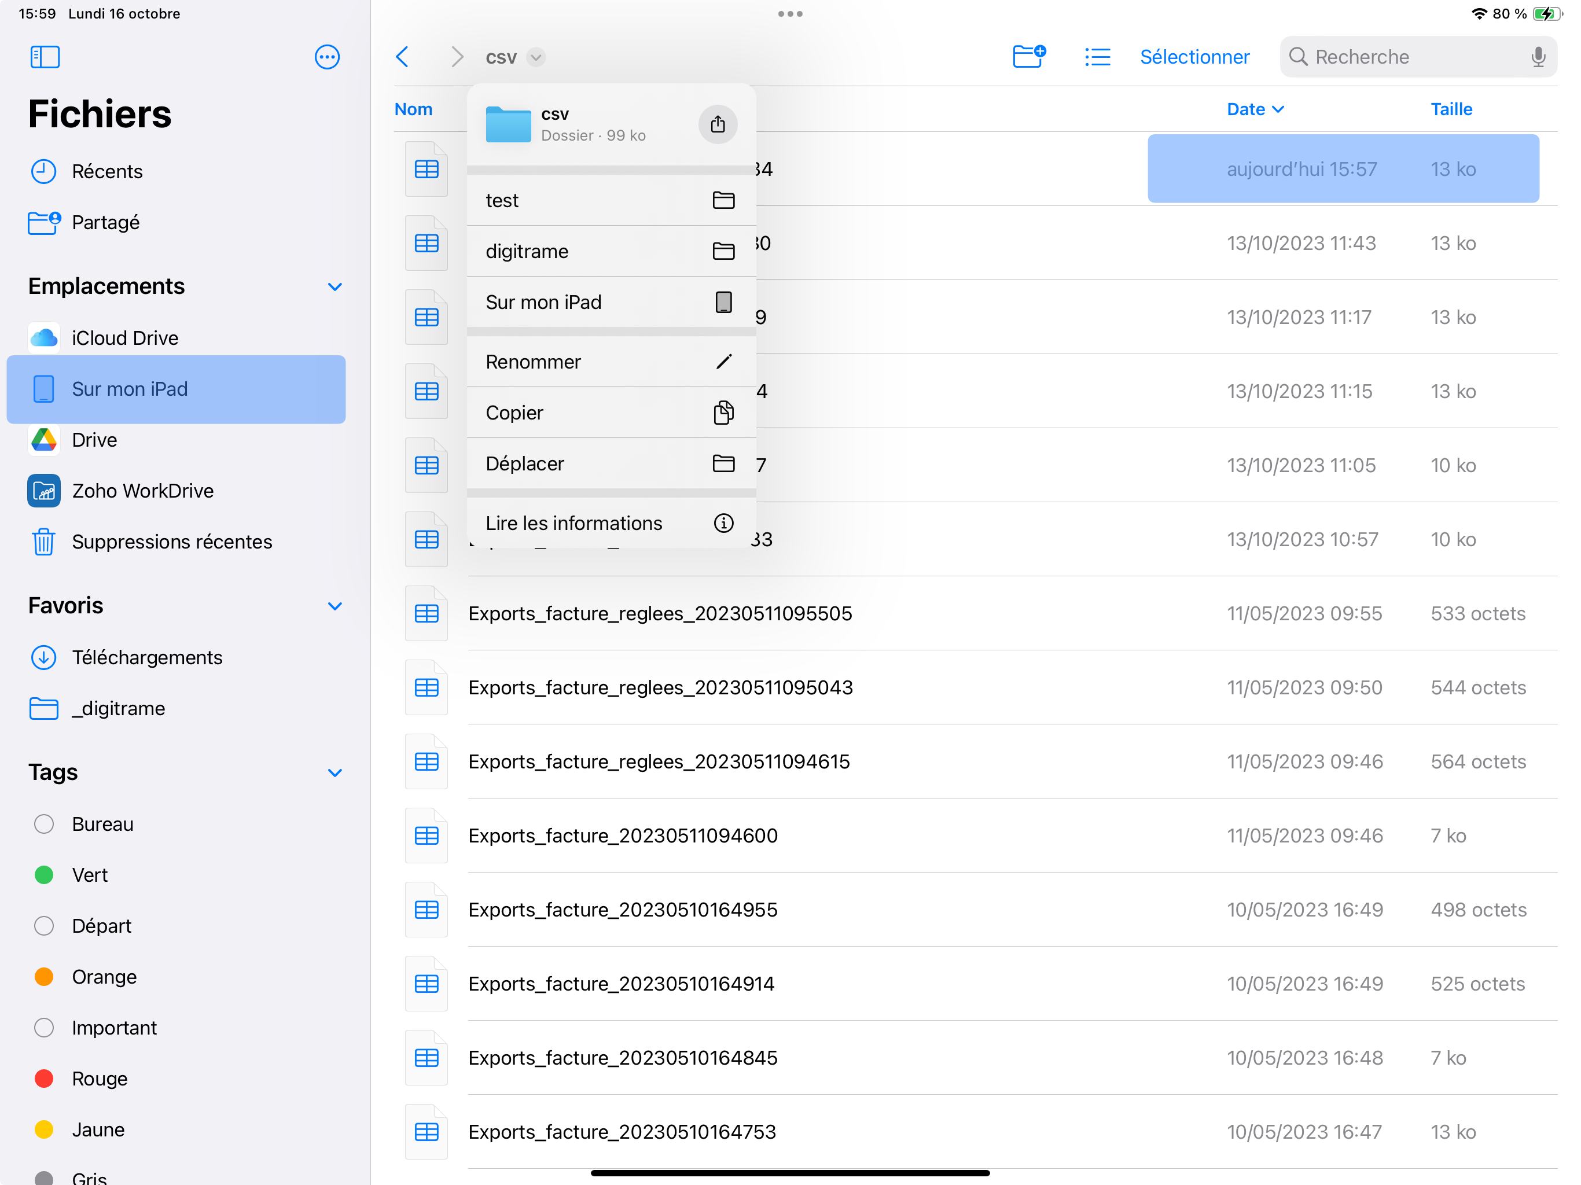Focus the Recherche search field
The image size is (1581, 1185).
pos(1418,57)
